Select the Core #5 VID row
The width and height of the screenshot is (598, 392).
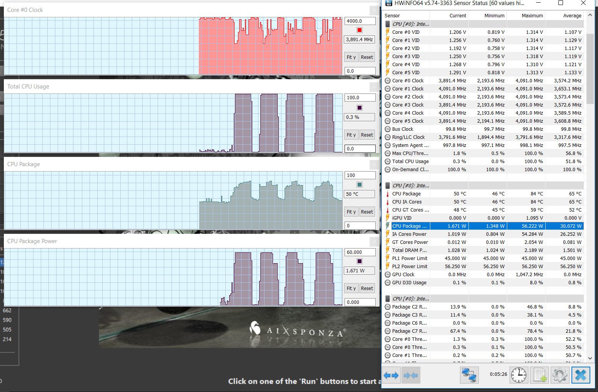pos(483,73)
